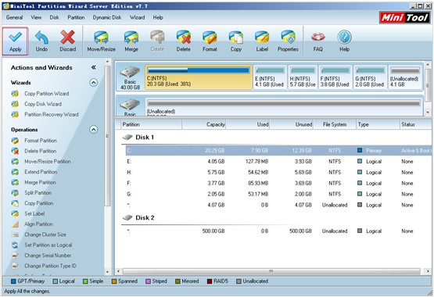Click the Disk 1 Basic 40.00 GB icon
The width and height of the screenshot is (434, 297).
point(130,77)
